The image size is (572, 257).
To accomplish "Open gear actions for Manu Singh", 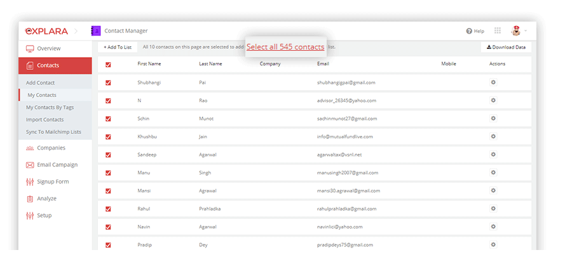I will coord(493,172).
